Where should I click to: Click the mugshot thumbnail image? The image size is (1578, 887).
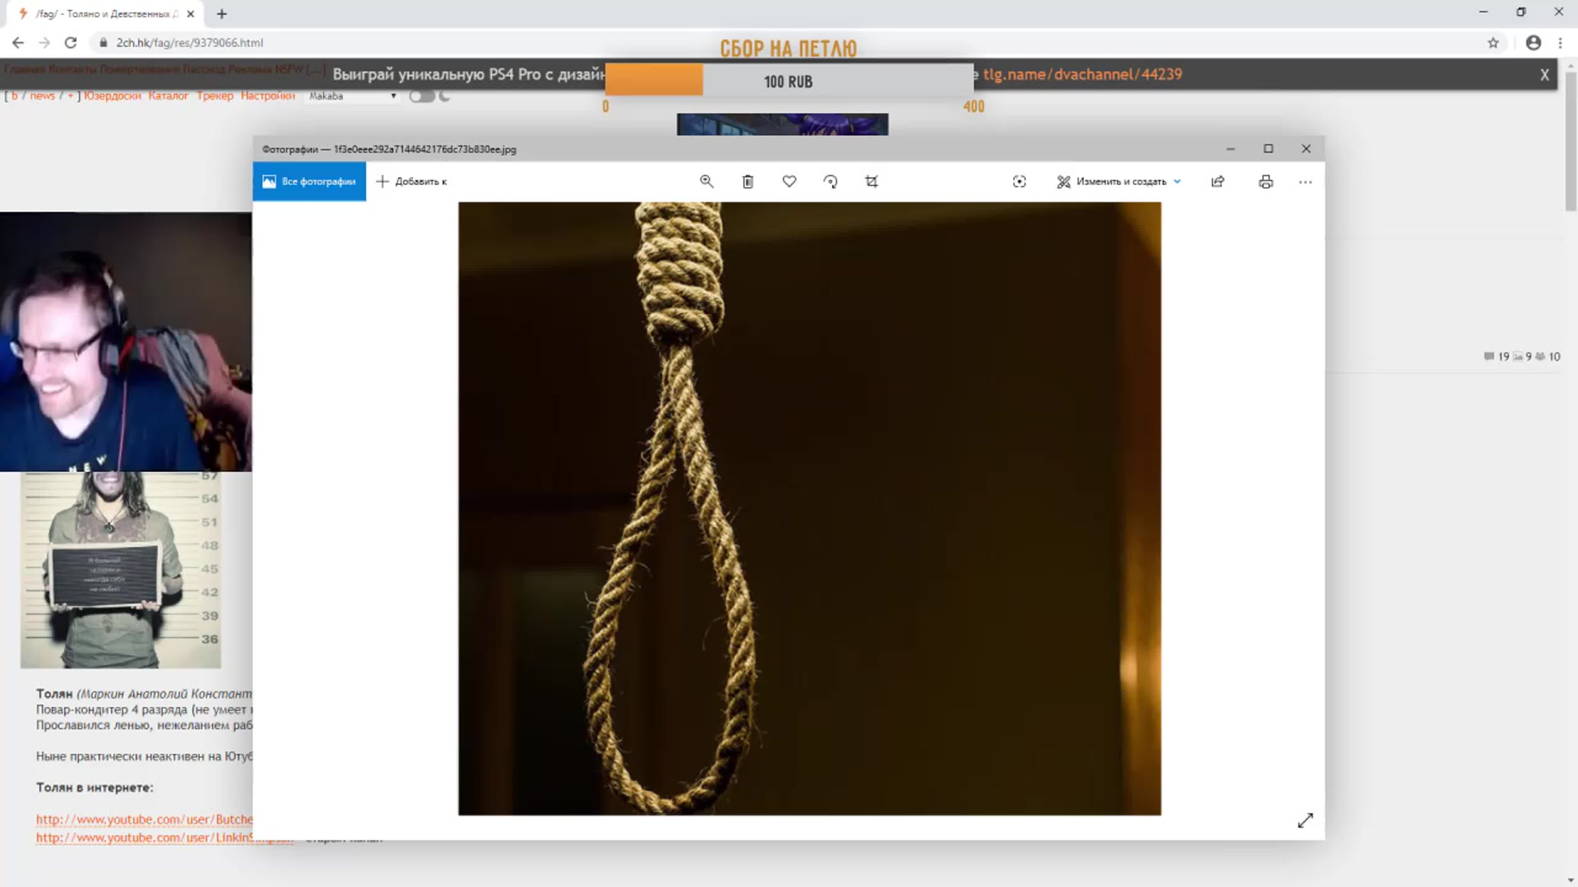pyautogui.click(x=121, y=569)
